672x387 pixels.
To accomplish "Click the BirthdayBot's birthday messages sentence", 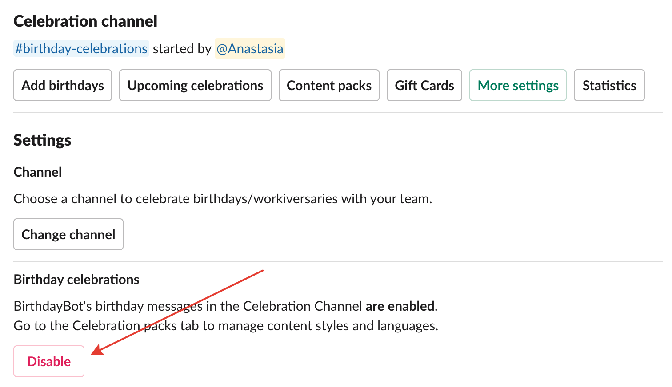I will click(x=226, y=306).
